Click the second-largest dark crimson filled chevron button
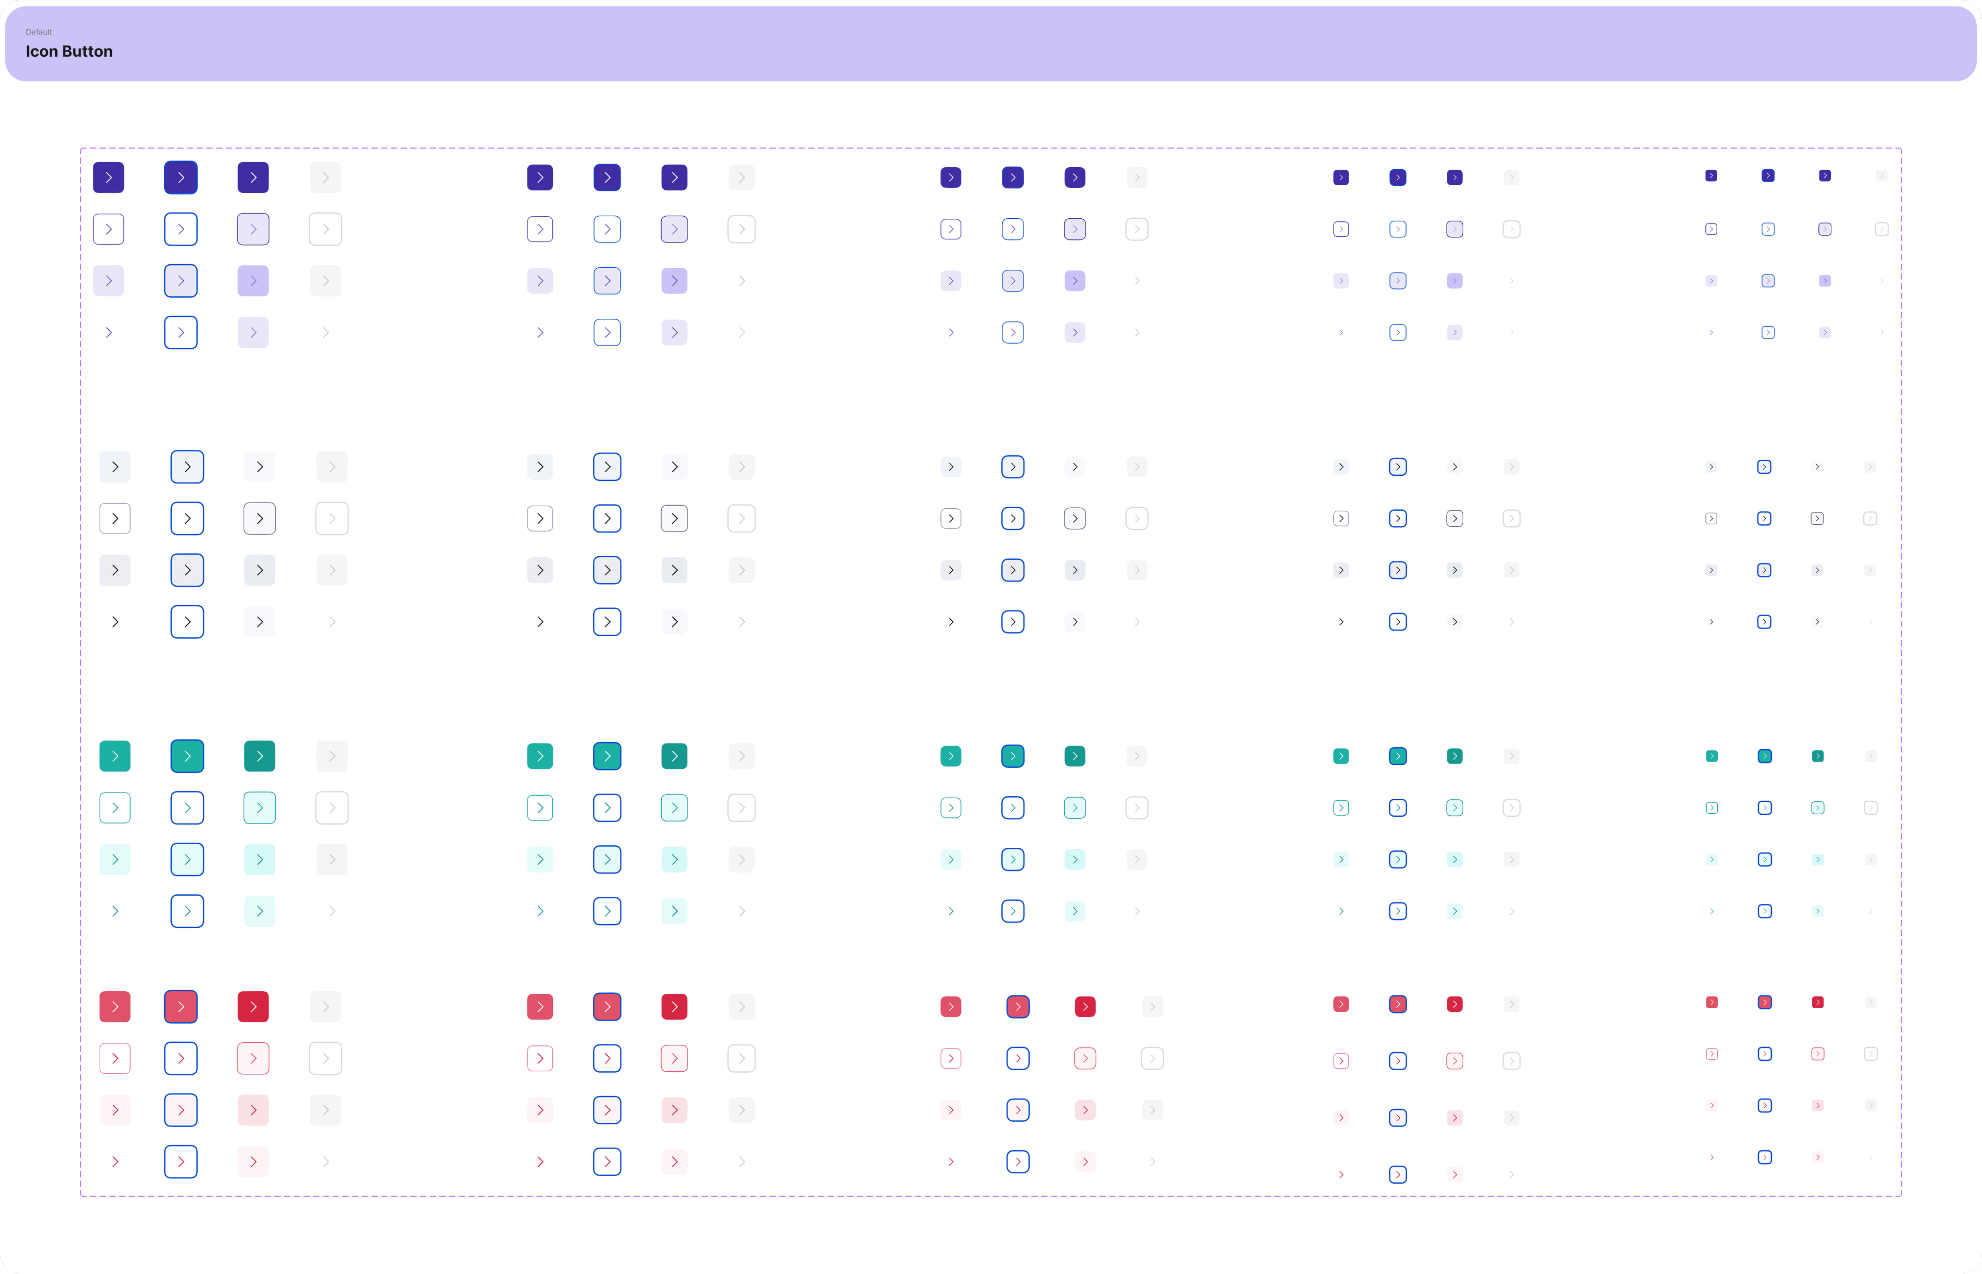The height and width of the screenshot is (1274, 1982). point(675,1007)
